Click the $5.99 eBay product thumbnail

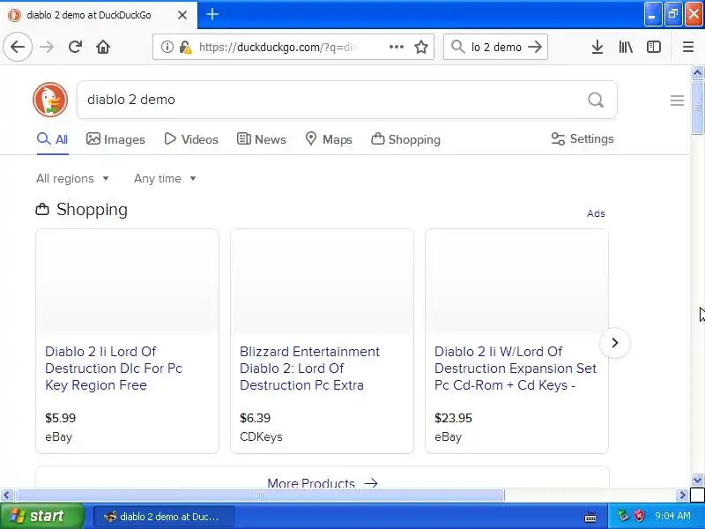coord(127,282)
